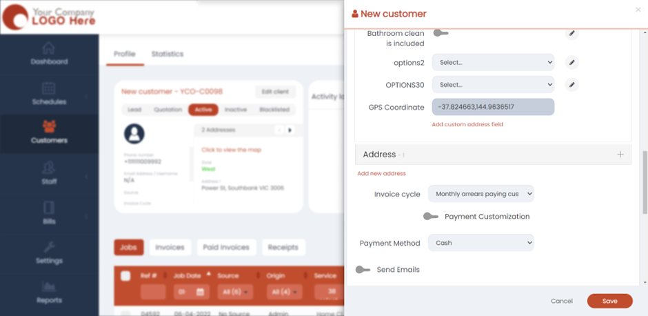Open Dashboard from the sidebar

pyautogui.click(x=49, y=54)
